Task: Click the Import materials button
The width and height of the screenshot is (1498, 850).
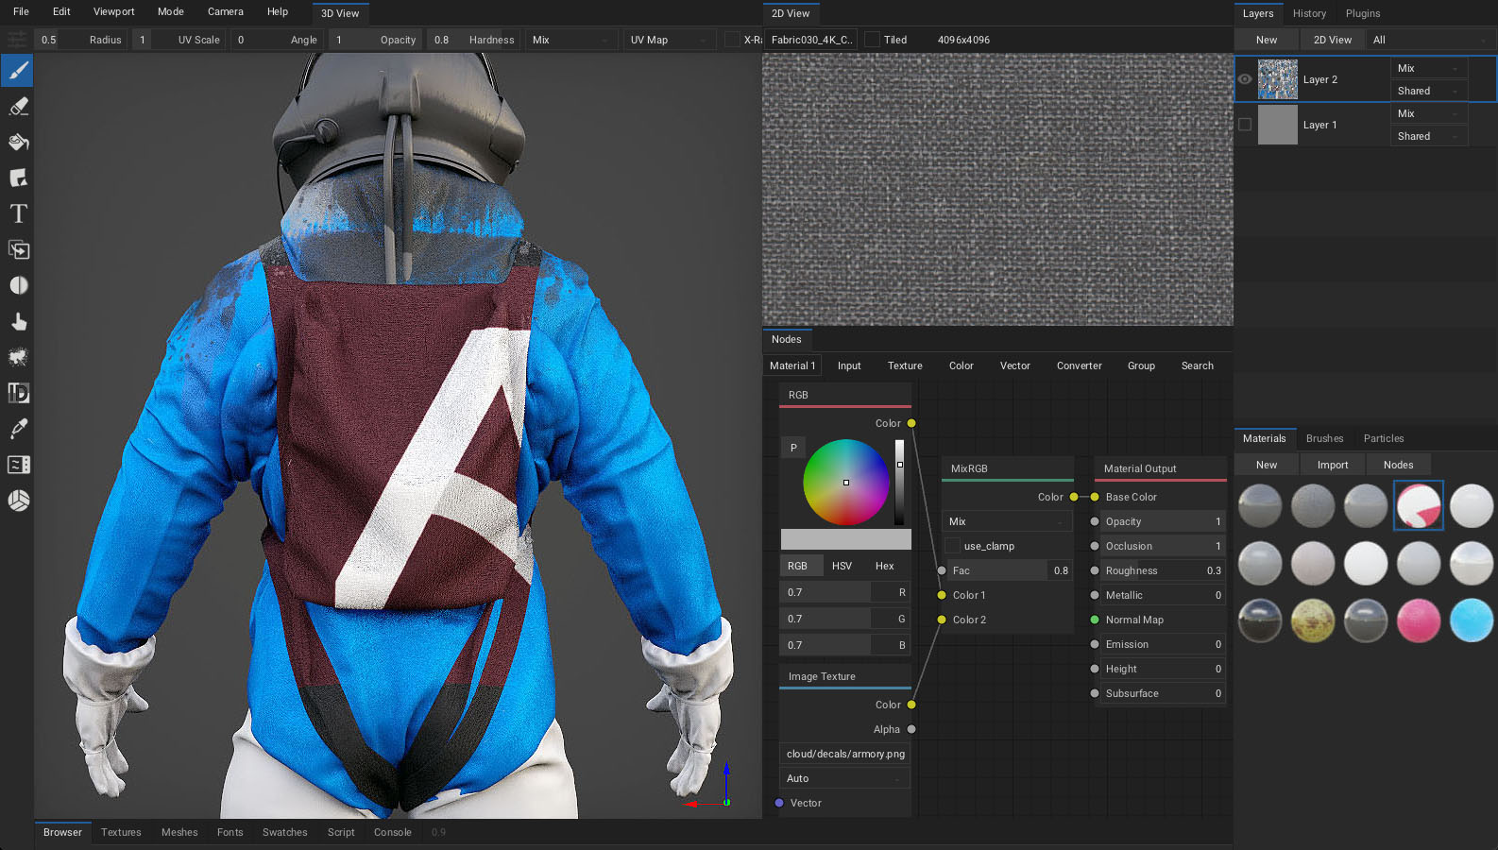Action: 1332,465
